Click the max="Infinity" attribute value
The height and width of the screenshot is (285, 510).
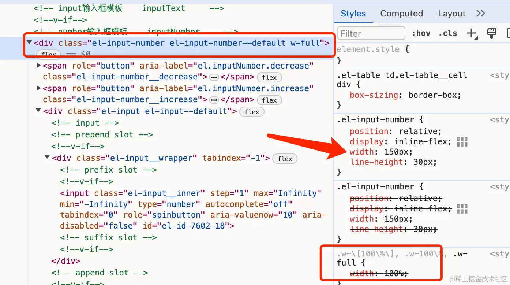point(297,193)
